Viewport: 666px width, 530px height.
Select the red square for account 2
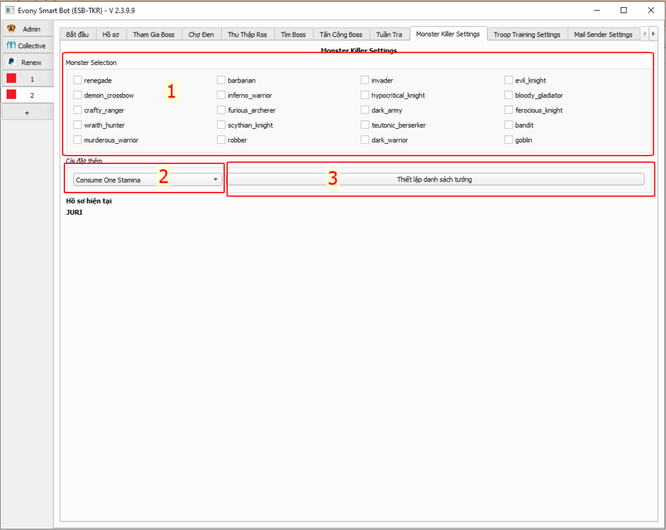11,95
